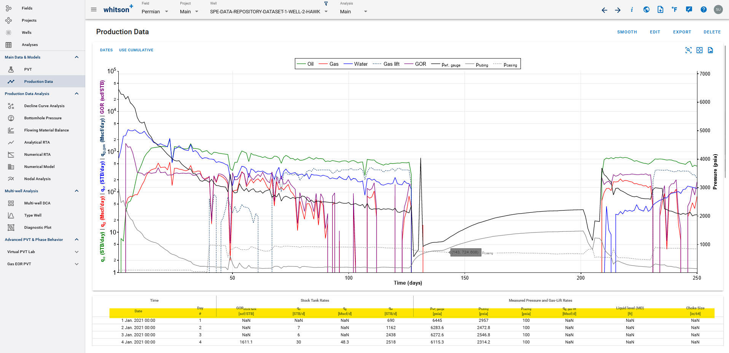The width and height of the screenshot is (729, 353).
Task: Collapse the Production Data Analysis section
Action: point(76,94)
